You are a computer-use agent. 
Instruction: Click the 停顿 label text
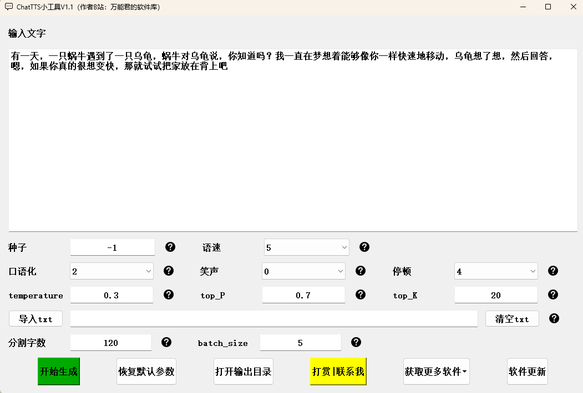click(402, 271)
